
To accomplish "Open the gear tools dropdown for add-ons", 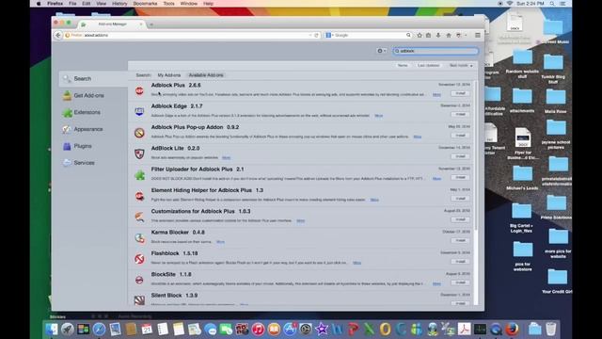I will tap(381, 51).
